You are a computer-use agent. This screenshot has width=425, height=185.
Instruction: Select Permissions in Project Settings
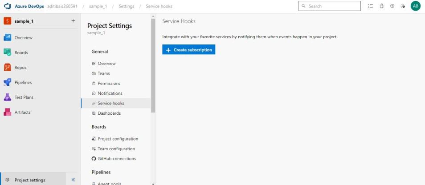click(x=109, y=84)
